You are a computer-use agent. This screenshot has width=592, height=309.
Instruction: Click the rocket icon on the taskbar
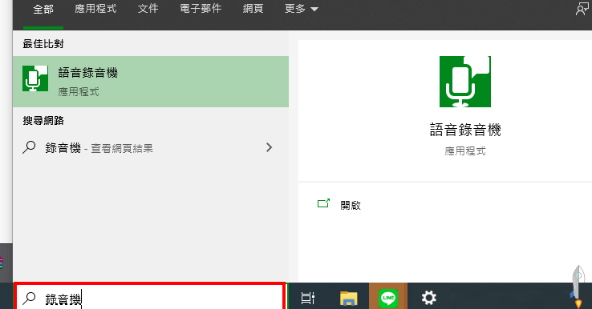578,287
